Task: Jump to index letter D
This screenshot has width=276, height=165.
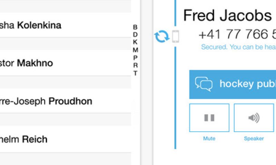Action: [135, 34]
